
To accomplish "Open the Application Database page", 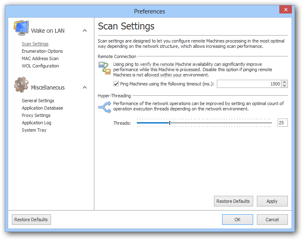I will click(x=42, y=108).
